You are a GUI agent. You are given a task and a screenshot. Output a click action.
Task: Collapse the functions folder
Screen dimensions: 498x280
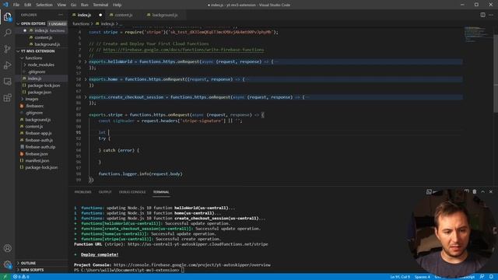pos(33,58)
